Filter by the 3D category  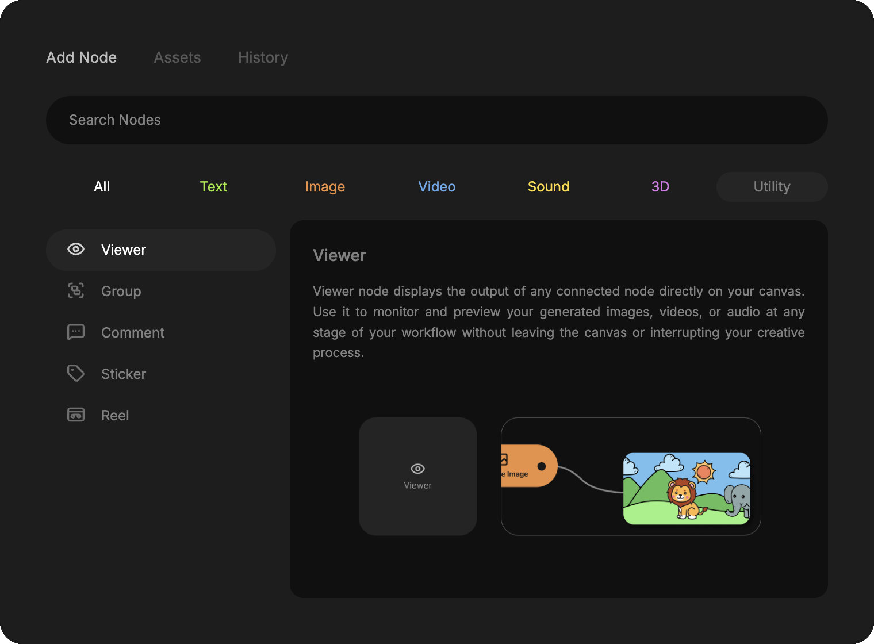click(x=660, y=187)
